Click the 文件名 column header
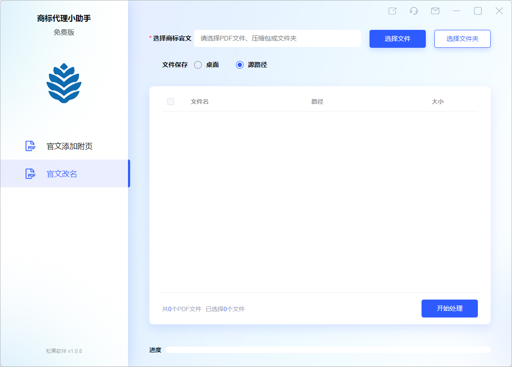The image size is (512, 367). point(199,102)
